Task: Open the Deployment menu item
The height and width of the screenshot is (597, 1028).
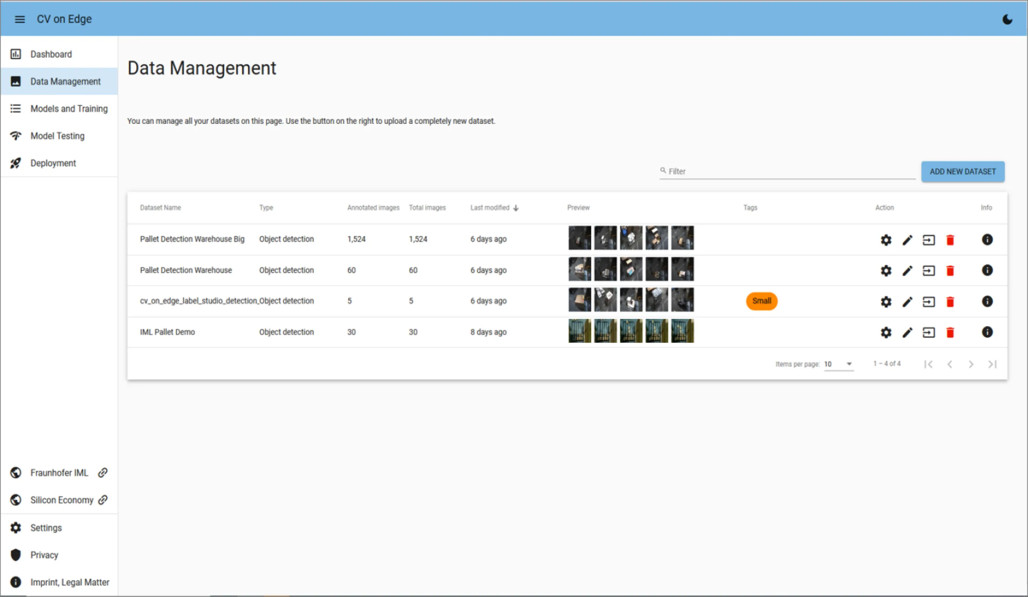Action: point(53,163)
